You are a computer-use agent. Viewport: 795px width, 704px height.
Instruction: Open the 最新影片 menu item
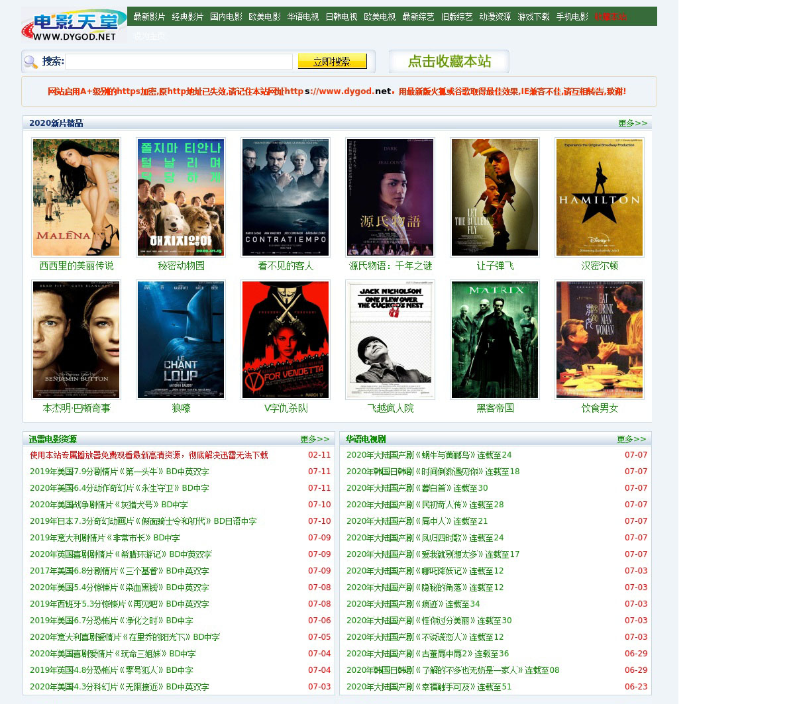(149, 17)
